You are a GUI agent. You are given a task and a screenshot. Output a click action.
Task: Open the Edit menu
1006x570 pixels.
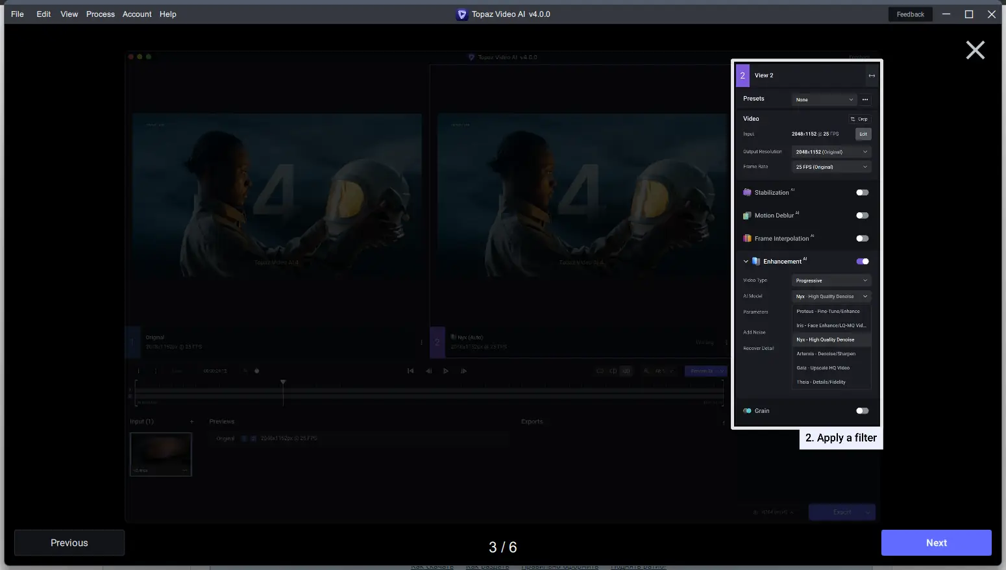point(43,14)
